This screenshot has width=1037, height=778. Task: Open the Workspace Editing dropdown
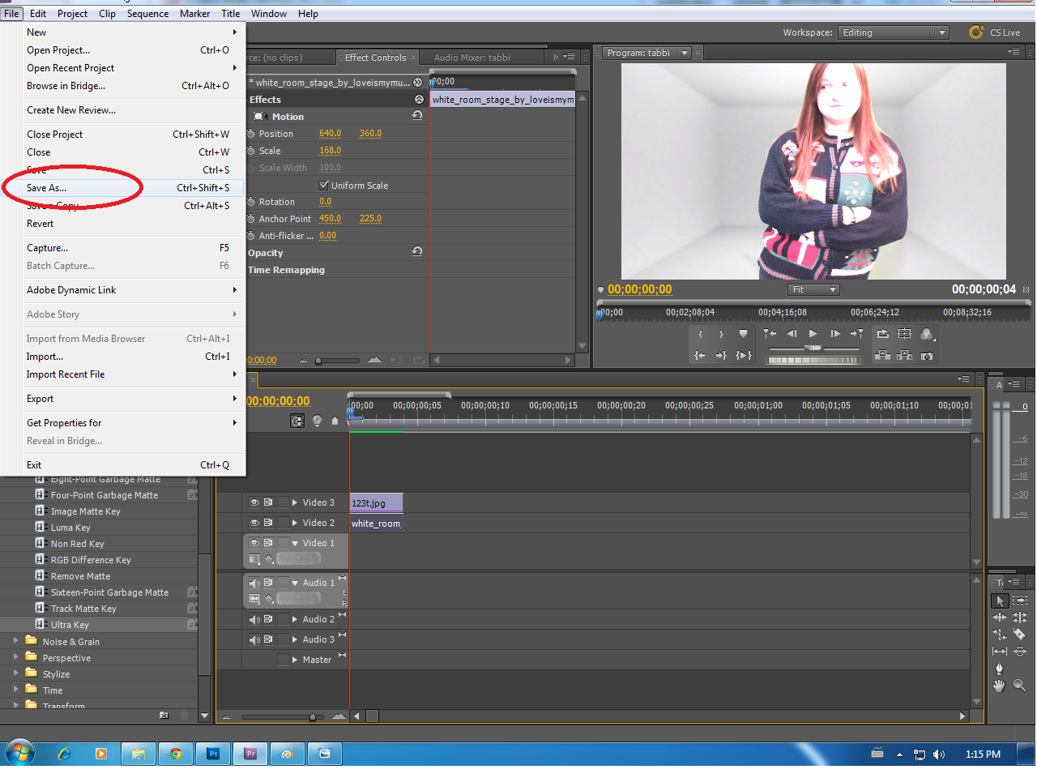(894, 32)
